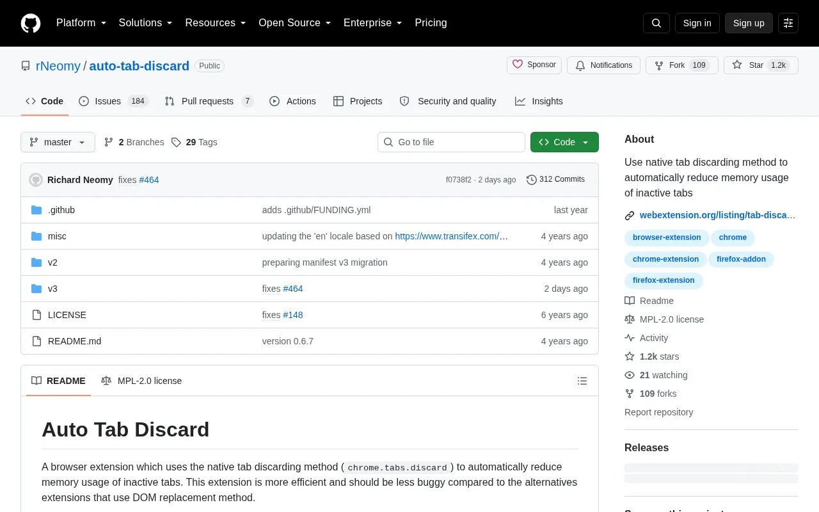This screenshot has width=819, height=512.
Task: Click the tag icon next to 29 Tags
Action: coord(176,142)
